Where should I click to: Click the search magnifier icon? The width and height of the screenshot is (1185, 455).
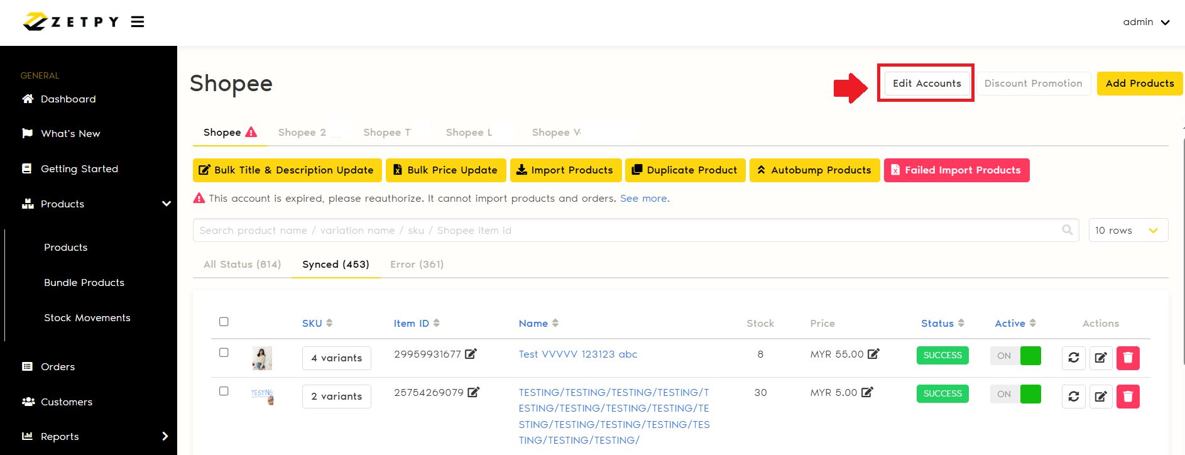click(1067, 230)
